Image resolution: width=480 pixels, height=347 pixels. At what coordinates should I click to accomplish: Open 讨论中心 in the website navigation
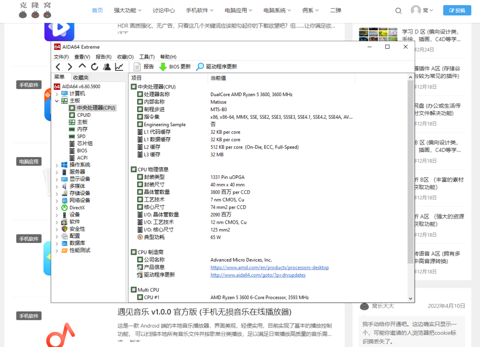coord(164,10)
